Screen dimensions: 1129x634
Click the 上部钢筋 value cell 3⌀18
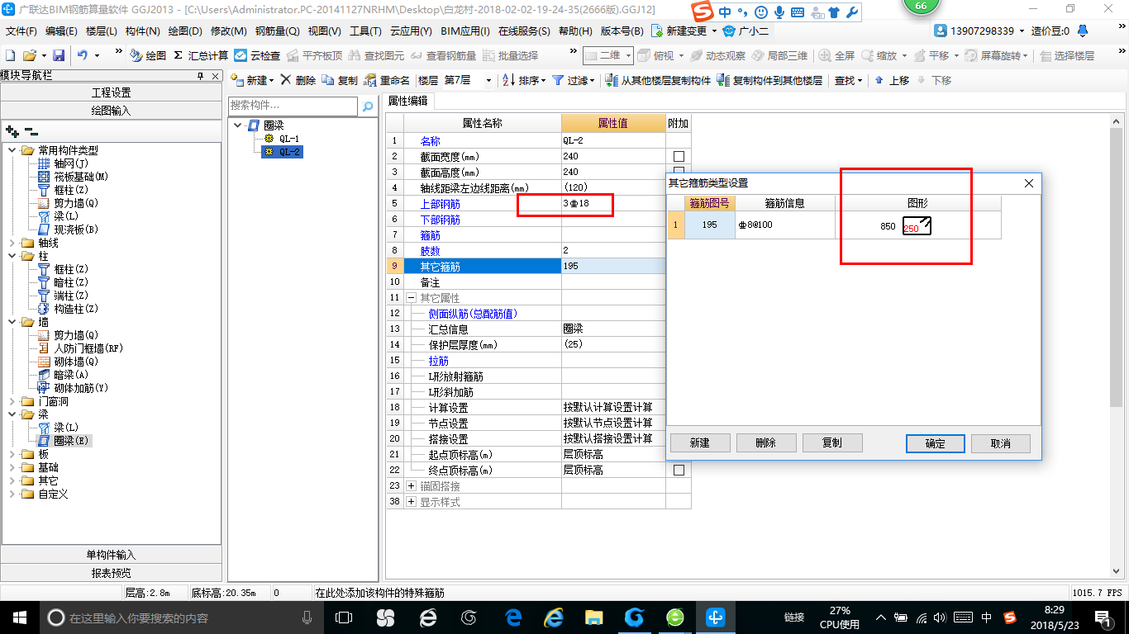(x=613, y=203)
